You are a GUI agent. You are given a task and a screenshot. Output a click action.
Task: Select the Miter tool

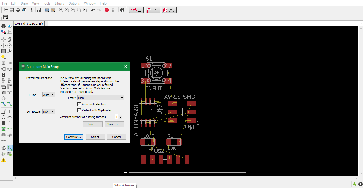(10, 86)
